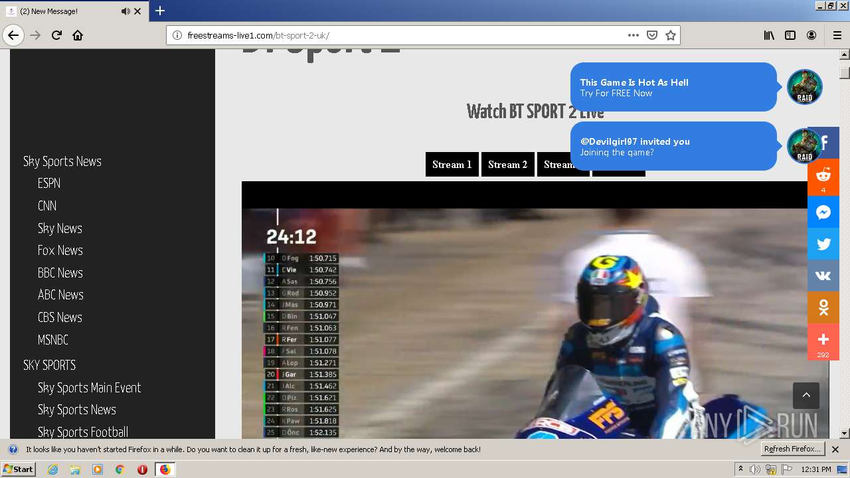Screen dimensions: 850x478
Task: Mute the New Message tab audio
Action: (126, 11)
